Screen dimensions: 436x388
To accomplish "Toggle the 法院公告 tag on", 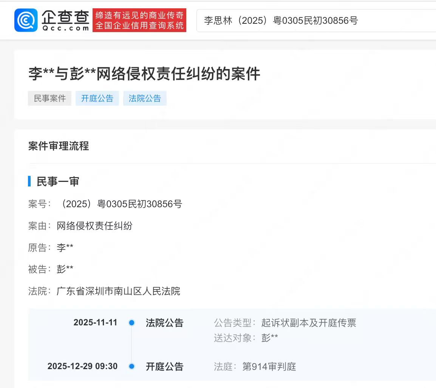I will coord(145,98).
